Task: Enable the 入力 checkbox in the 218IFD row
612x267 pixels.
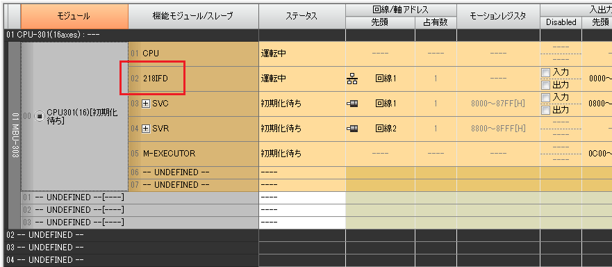Action: [x=545, y=72]
